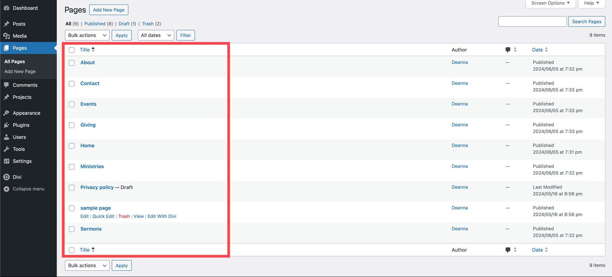Click the Comments bubble icon in the sidebar
This screenshot has height=277, width=612.
click(x=6, y=85)
